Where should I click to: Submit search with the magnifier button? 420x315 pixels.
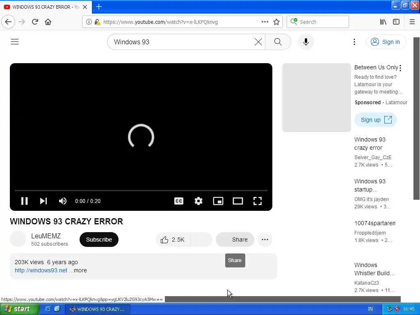tap(278, 42)
